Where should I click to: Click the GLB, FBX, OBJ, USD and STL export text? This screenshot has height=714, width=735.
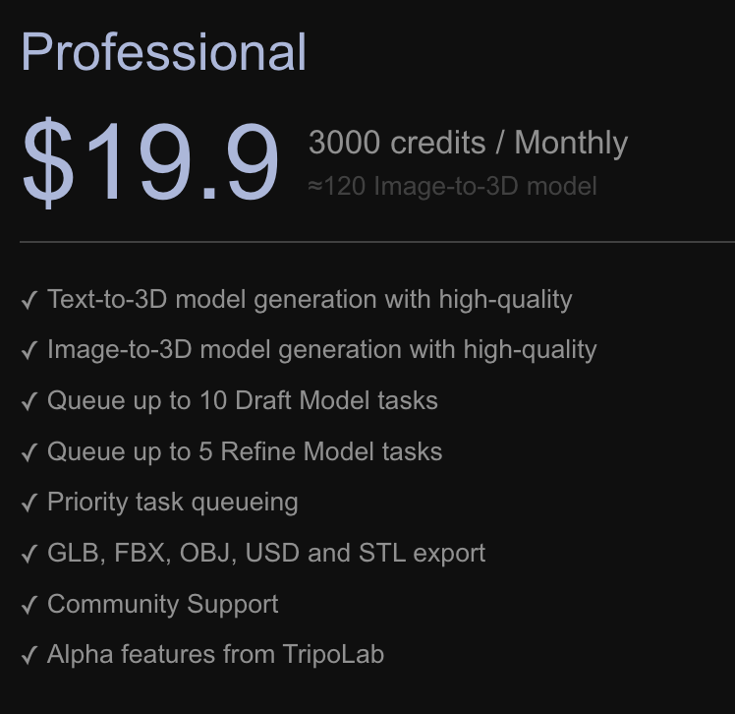pos(266,554)
